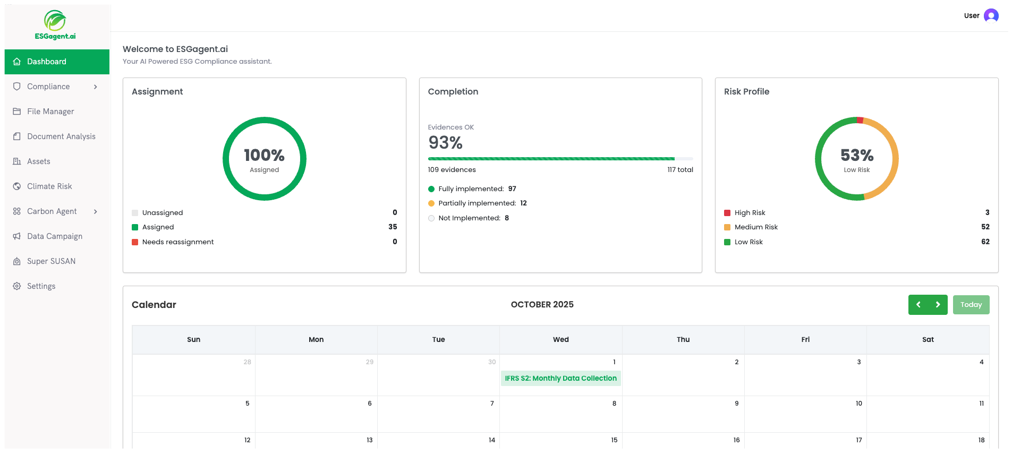Click the High Risk red swatch
Viewport: 1012px width, 454px height.
[x=727, y=213]
